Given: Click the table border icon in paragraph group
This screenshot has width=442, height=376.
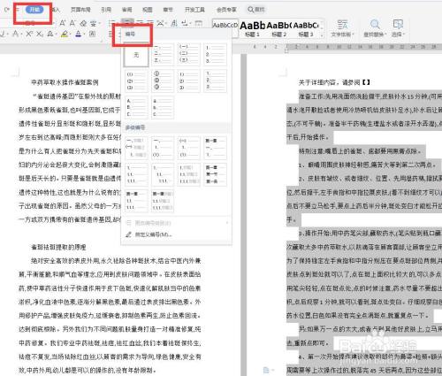Looking at the screenshot, I should (x=198, y=23).
